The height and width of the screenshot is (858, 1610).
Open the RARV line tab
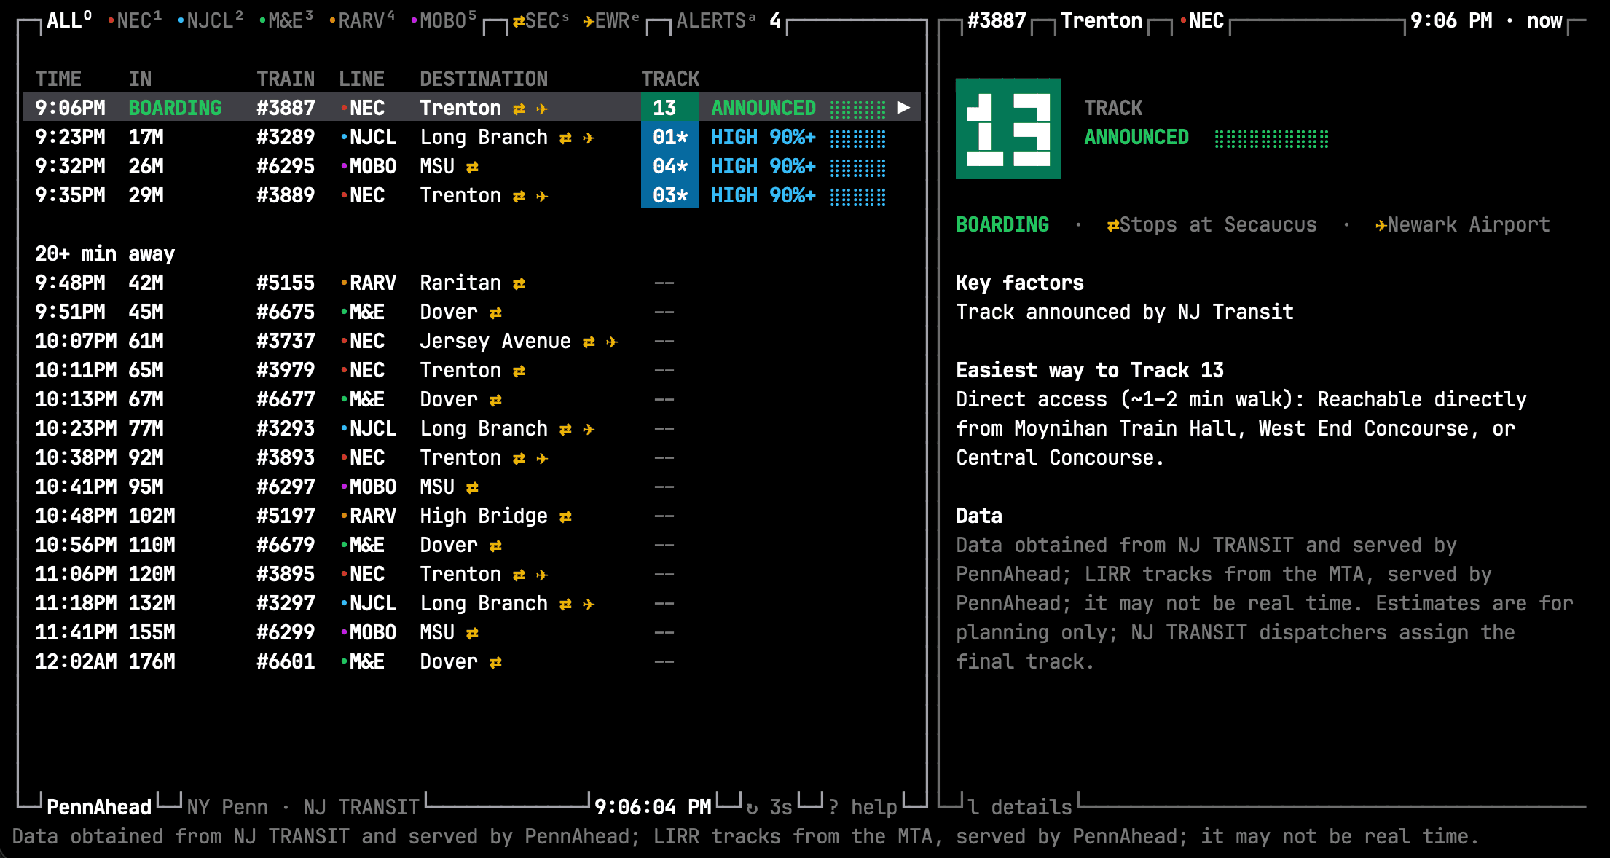(362, 20)
